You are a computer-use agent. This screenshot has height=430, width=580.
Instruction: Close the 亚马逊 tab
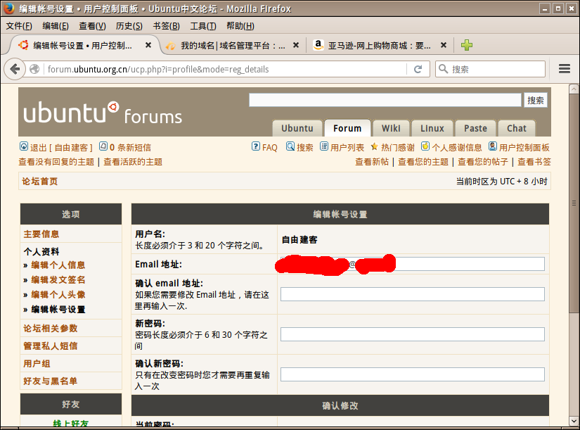pos(444,45)
